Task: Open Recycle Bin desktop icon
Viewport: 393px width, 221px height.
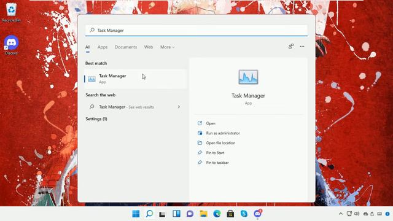Action: [x=11, y=12]
